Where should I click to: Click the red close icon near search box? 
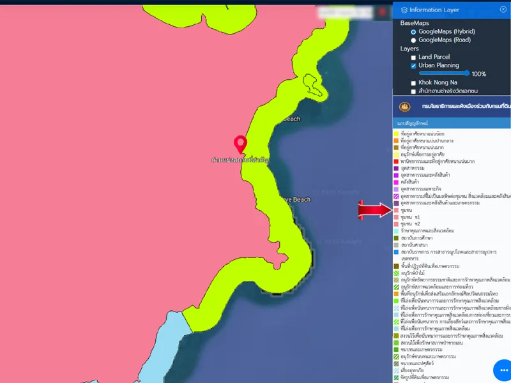point(382,11)
